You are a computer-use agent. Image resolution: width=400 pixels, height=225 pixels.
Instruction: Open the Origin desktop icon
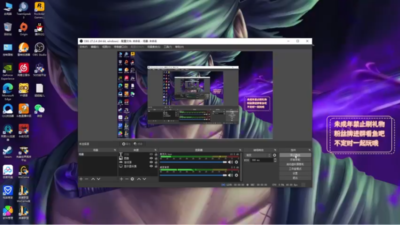click(x=23, y=29)
